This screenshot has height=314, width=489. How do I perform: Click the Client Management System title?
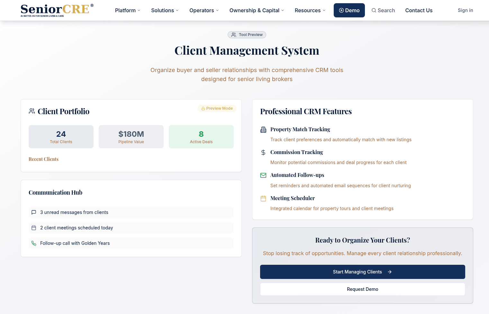pos(247,51)
